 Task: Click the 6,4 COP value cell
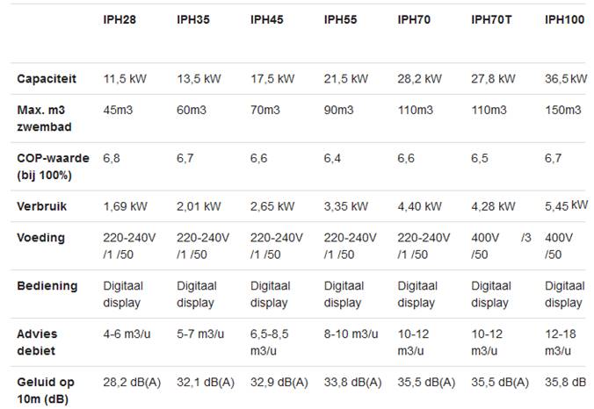332,158
